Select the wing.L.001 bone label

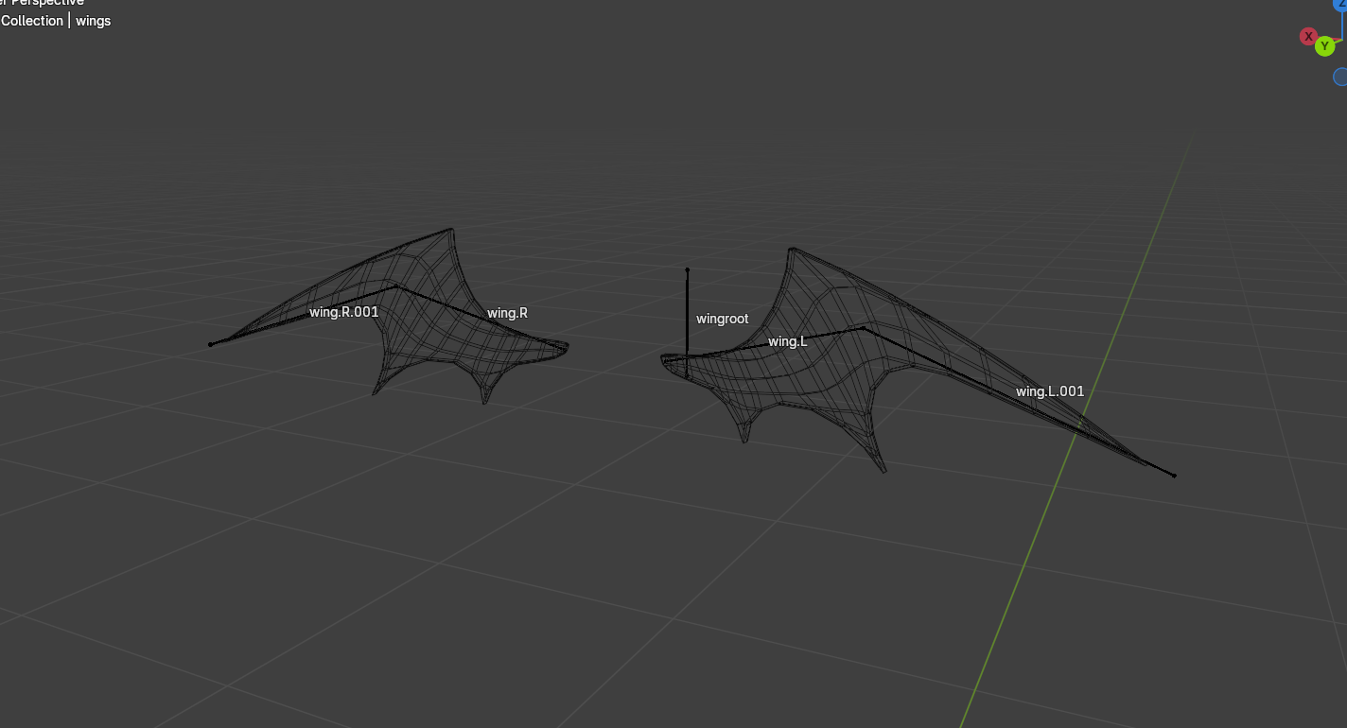click(x=1050, y=391)
